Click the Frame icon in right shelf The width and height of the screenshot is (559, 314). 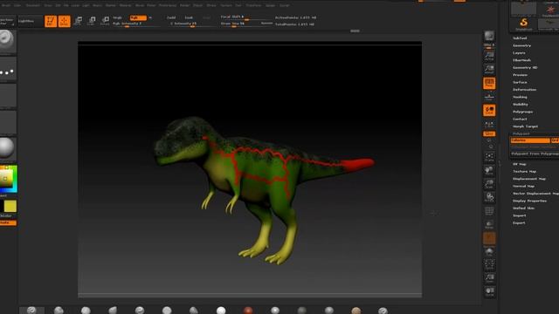click(x=489, y=157)
